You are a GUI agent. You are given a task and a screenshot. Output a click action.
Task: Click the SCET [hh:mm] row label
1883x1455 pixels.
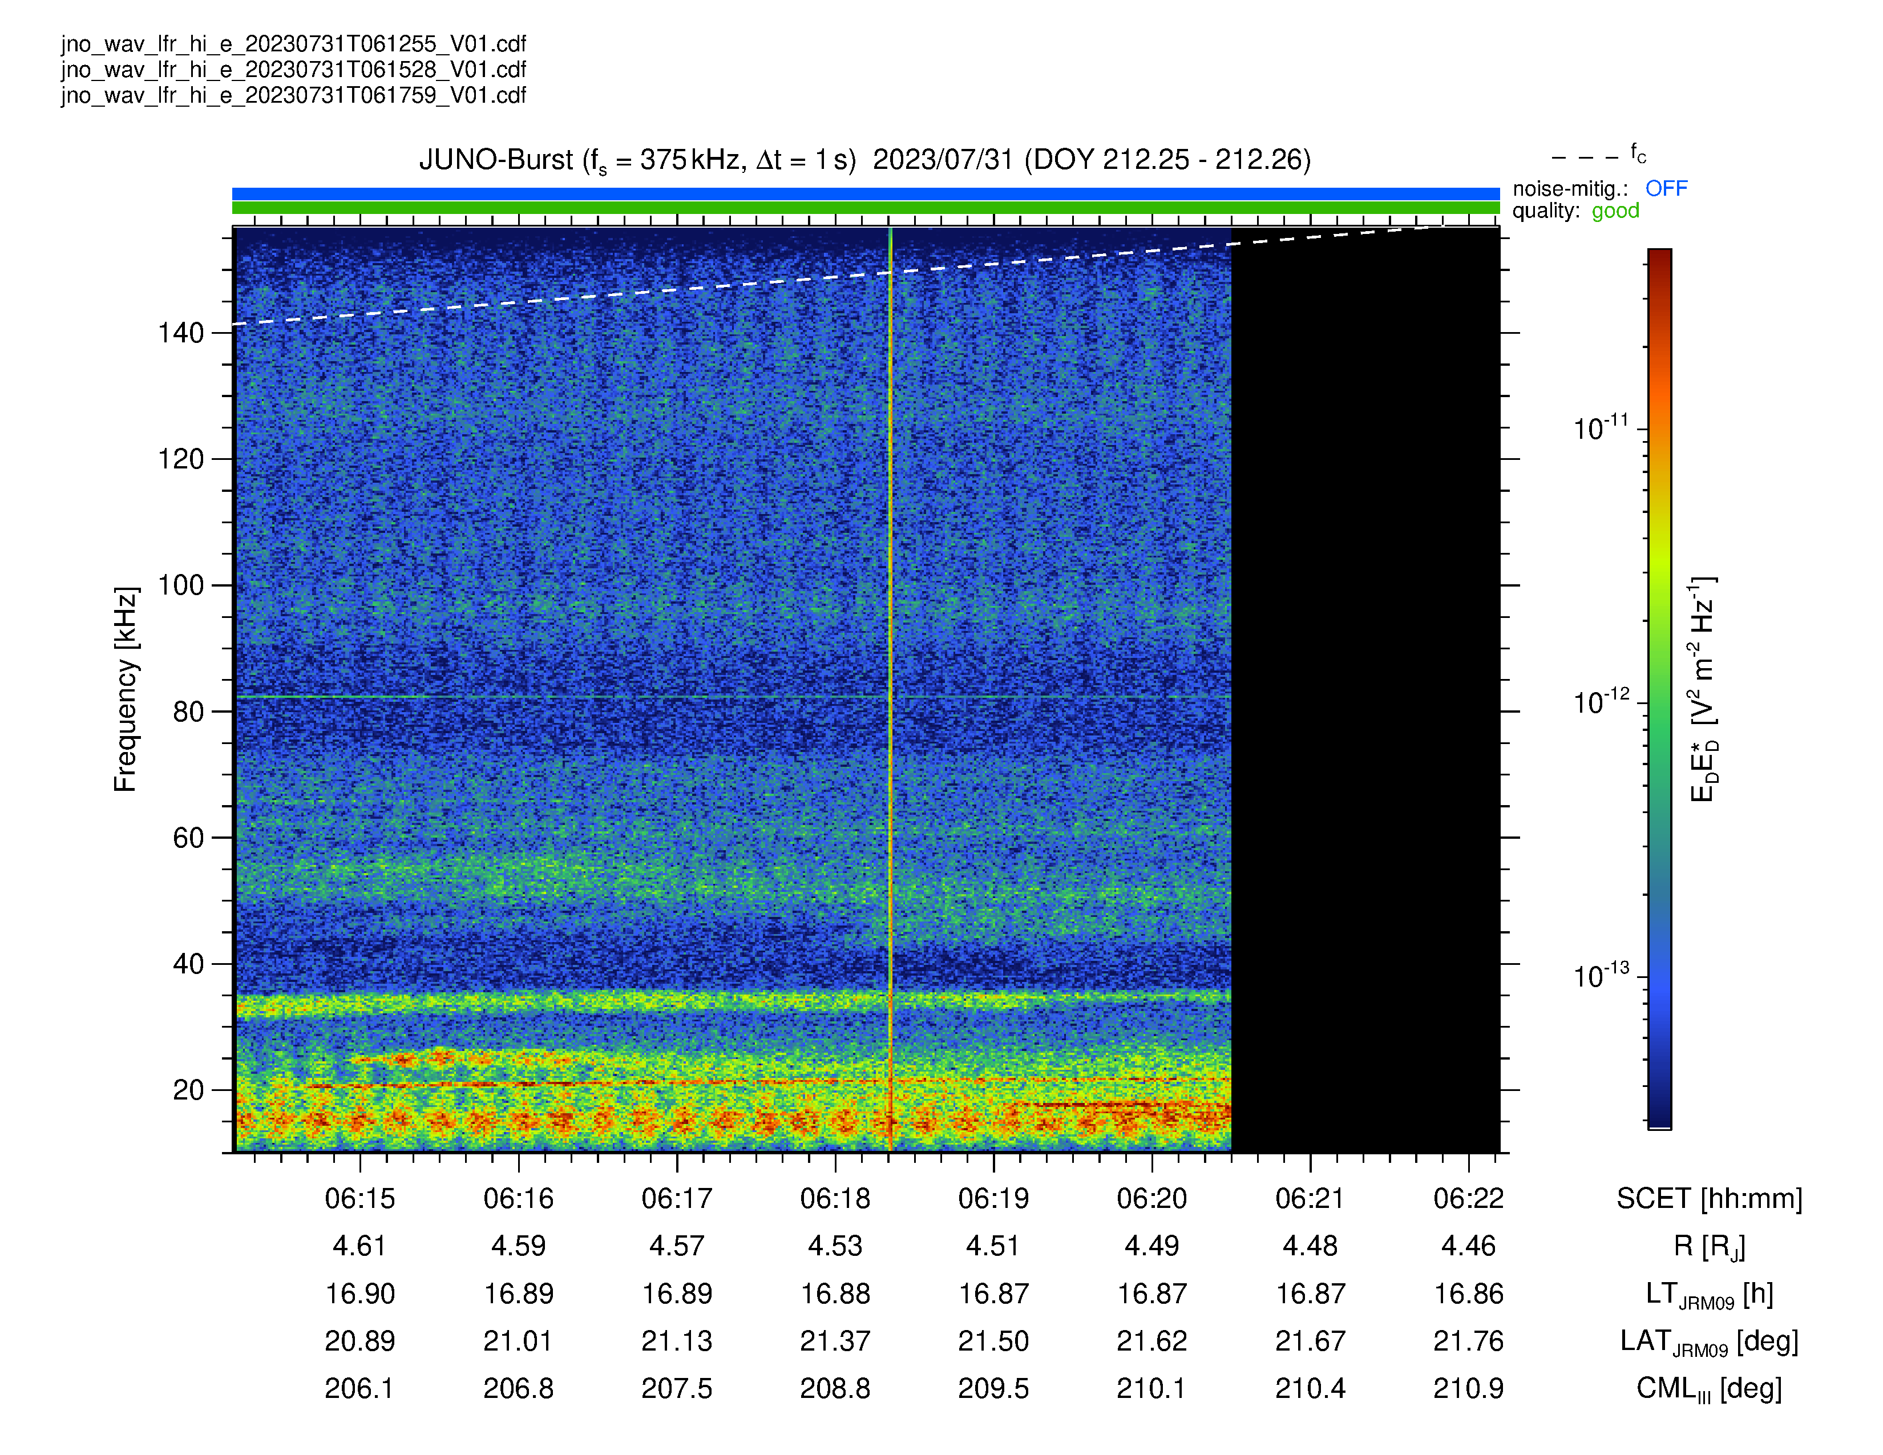click(1709, 1198)
